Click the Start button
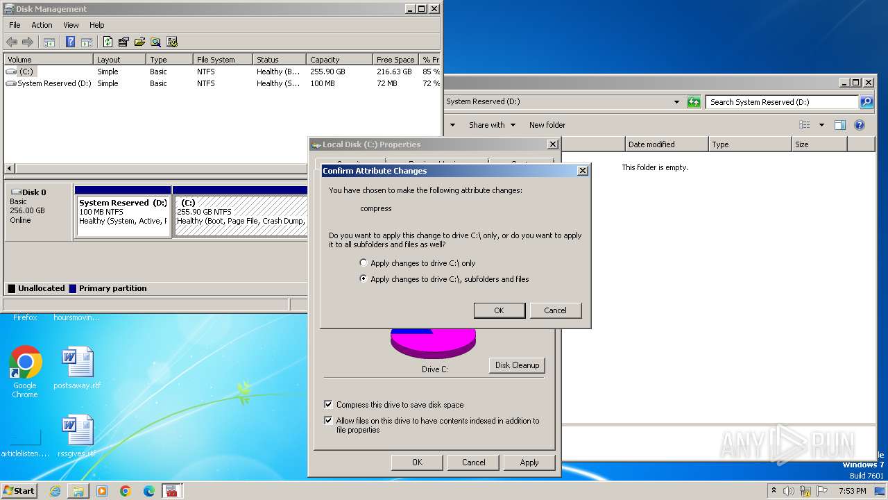The height and width of the screenshot is (500, 888). pyautogui.click(x=19, y=491)
